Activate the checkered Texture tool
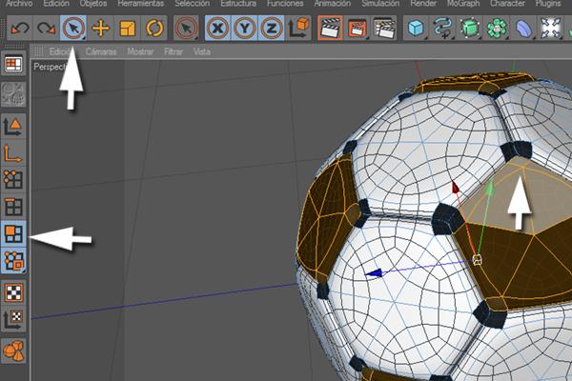 click(13, 292)
